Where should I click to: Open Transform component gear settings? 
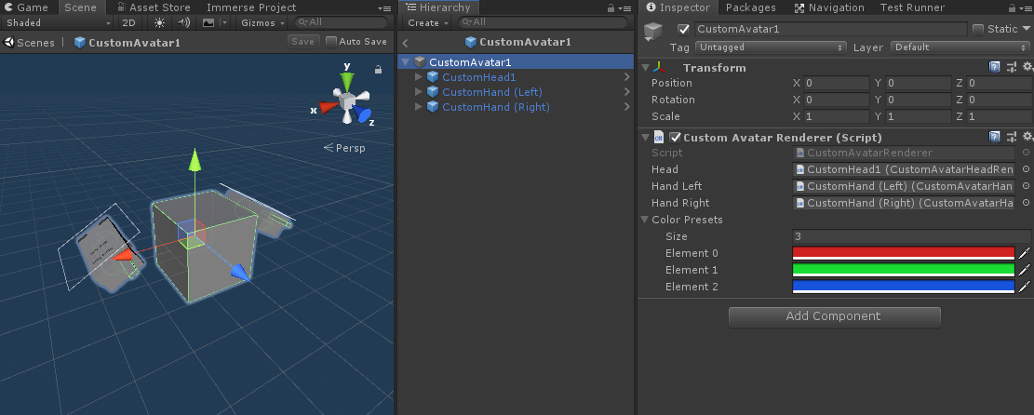coord(1027,67)
